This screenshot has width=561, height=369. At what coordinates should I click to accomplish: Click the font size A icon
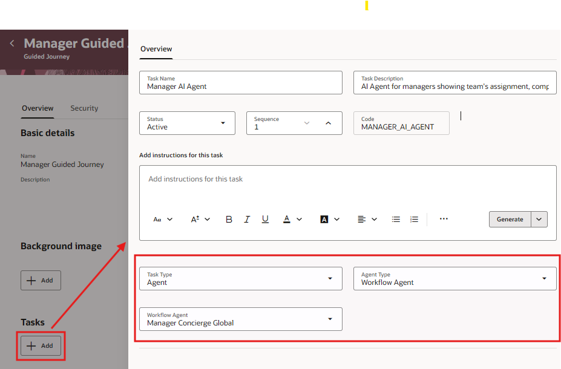(195, 219)
